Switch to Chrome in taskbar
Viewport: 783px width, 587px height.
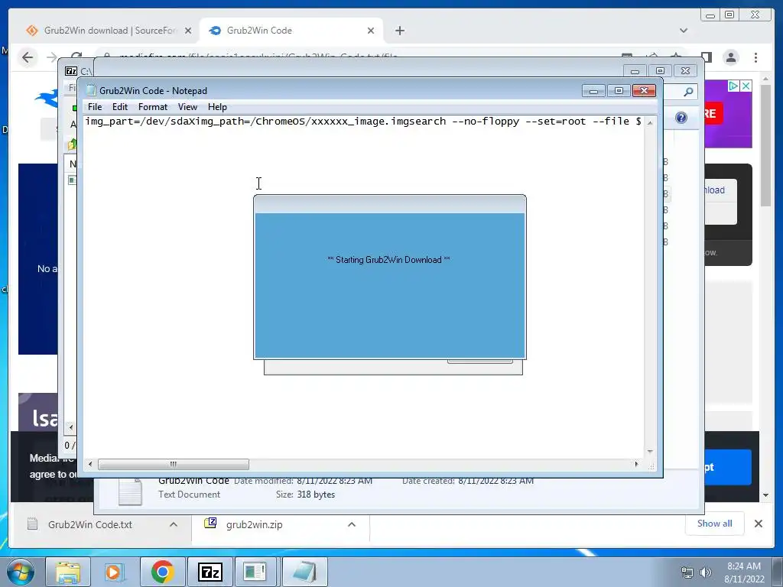162,572
